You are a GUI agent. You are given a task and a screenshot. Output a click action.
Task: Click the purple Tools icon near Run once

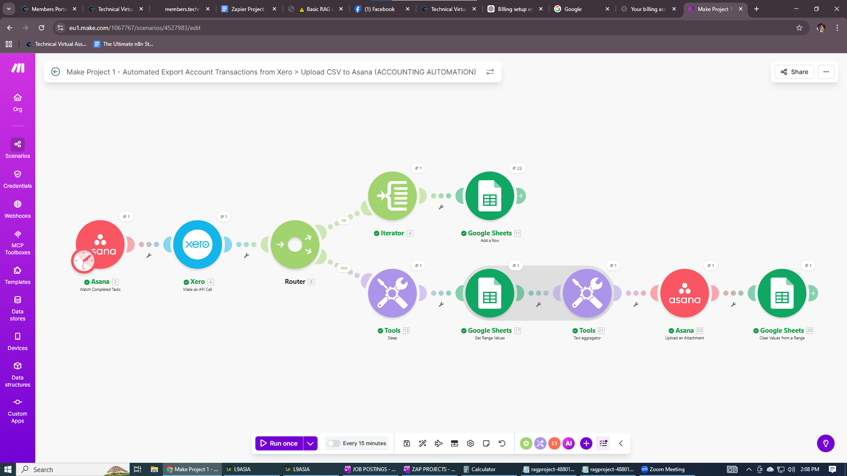click(540, 443)
